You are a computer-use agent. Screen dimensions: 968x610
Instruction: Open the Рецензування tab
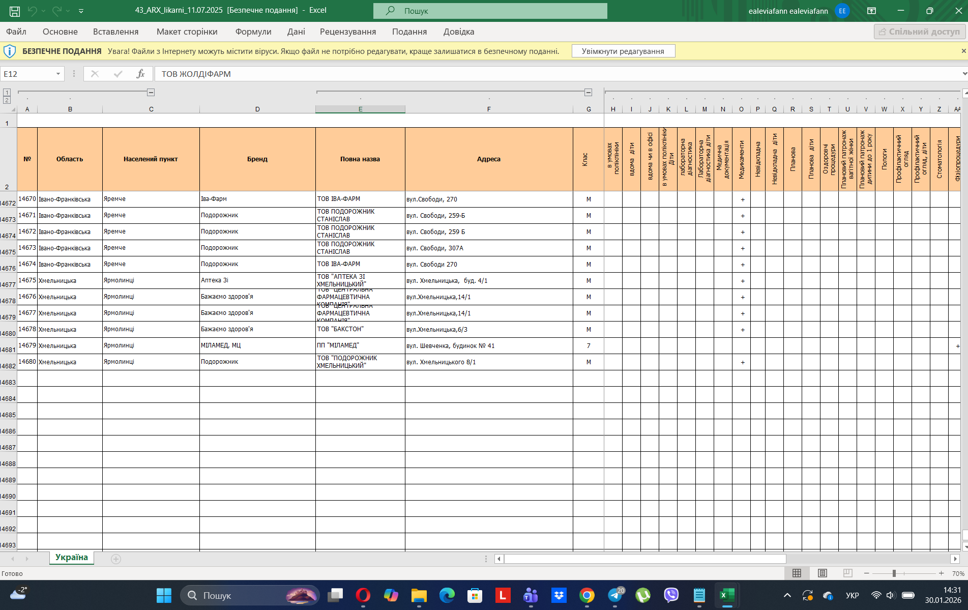(x=348, y=32)
